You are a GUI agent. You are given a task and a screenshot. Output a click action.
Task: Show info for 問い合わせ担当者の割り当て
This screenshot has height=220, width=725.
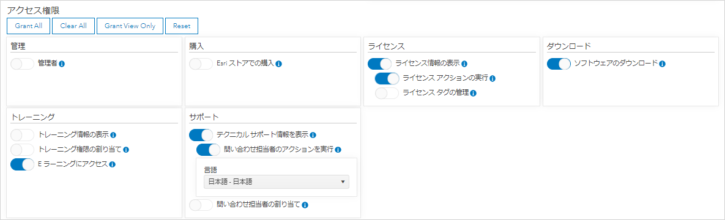tap(305, 205)
